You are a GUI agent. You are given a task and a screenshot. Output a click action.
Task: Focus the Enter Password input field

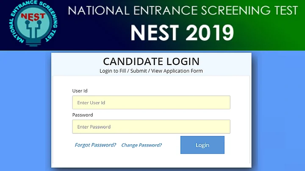(x=151, y=127)
